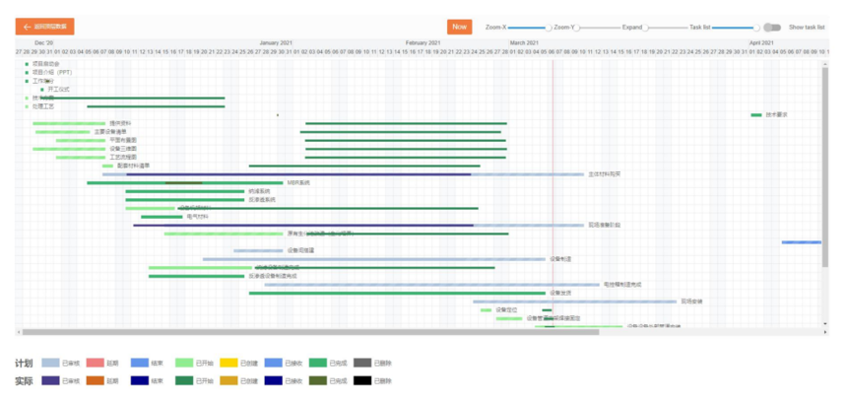Click the Zoom-Y slider handle
The height and width of the screenshot is (402, 846).
pos(578,28)
